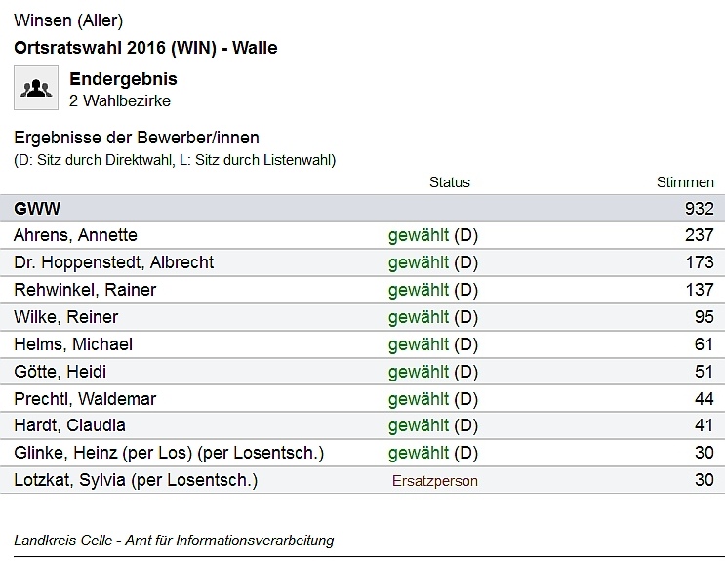Click Hardt, Claudia candidate name
The image size is (725, 561).
[69, 425]
